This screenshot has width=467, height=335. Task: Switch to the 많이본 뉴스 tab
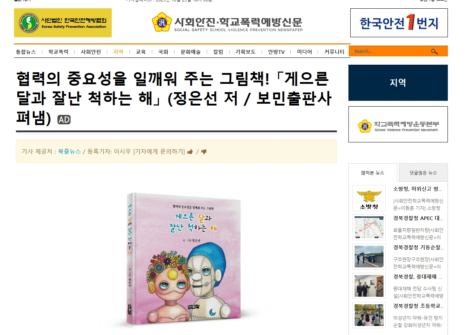pyautogui.click(x=373, y=173)
